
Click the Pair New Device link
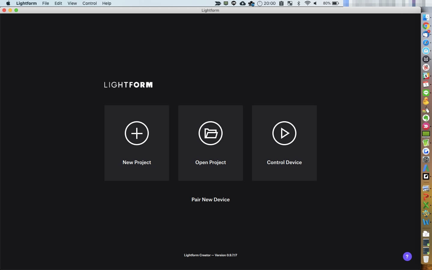tap(211, 199)
